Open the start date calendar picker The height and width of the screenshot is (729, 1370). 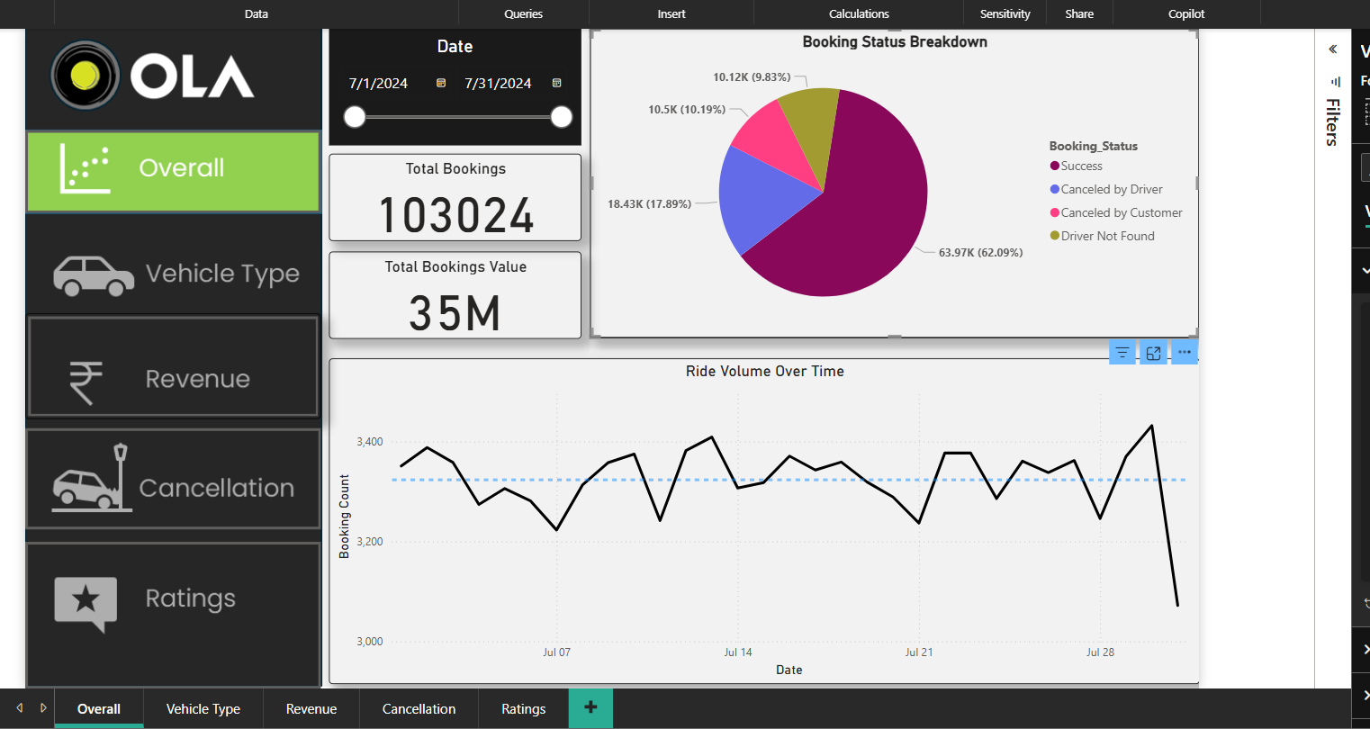(x=441, y=83)
